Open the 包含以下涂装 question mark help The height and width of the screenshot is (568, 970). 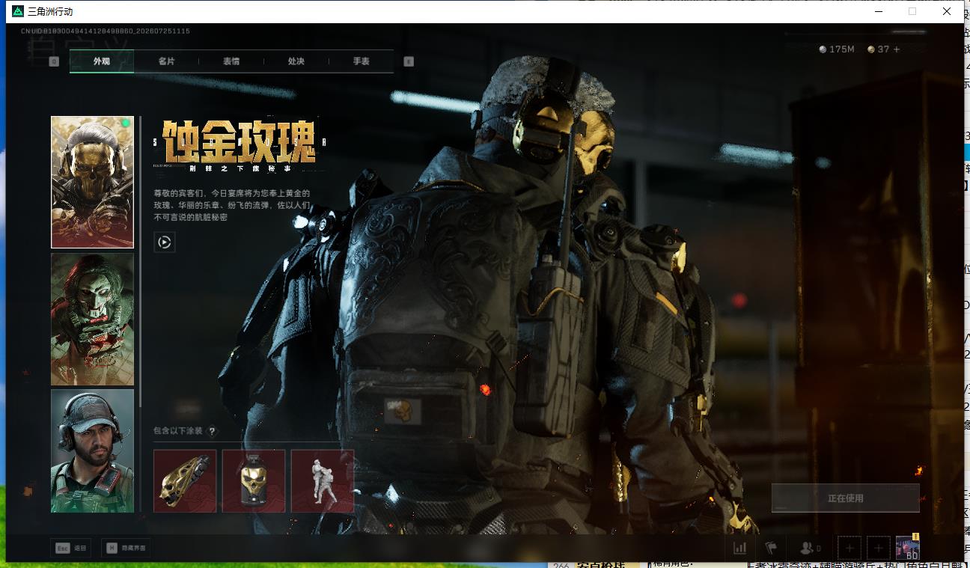click(213, 431)
